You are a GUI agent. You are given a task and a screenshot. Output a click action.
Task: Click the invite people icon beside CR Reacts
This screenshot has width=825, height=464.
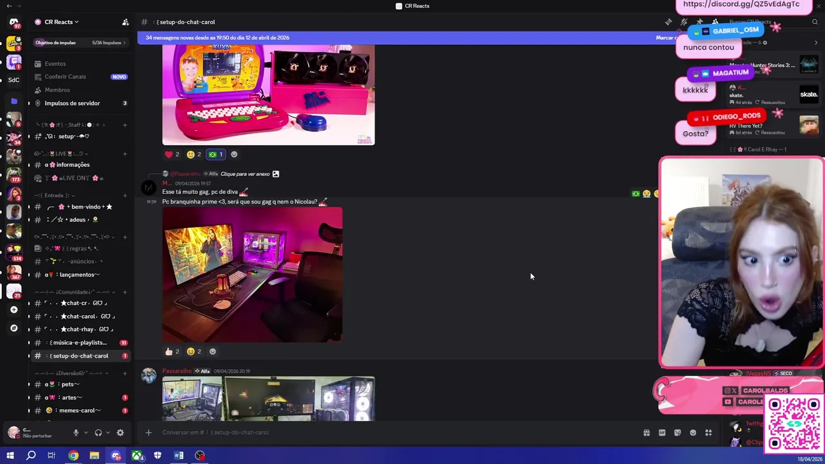[125, 22]
